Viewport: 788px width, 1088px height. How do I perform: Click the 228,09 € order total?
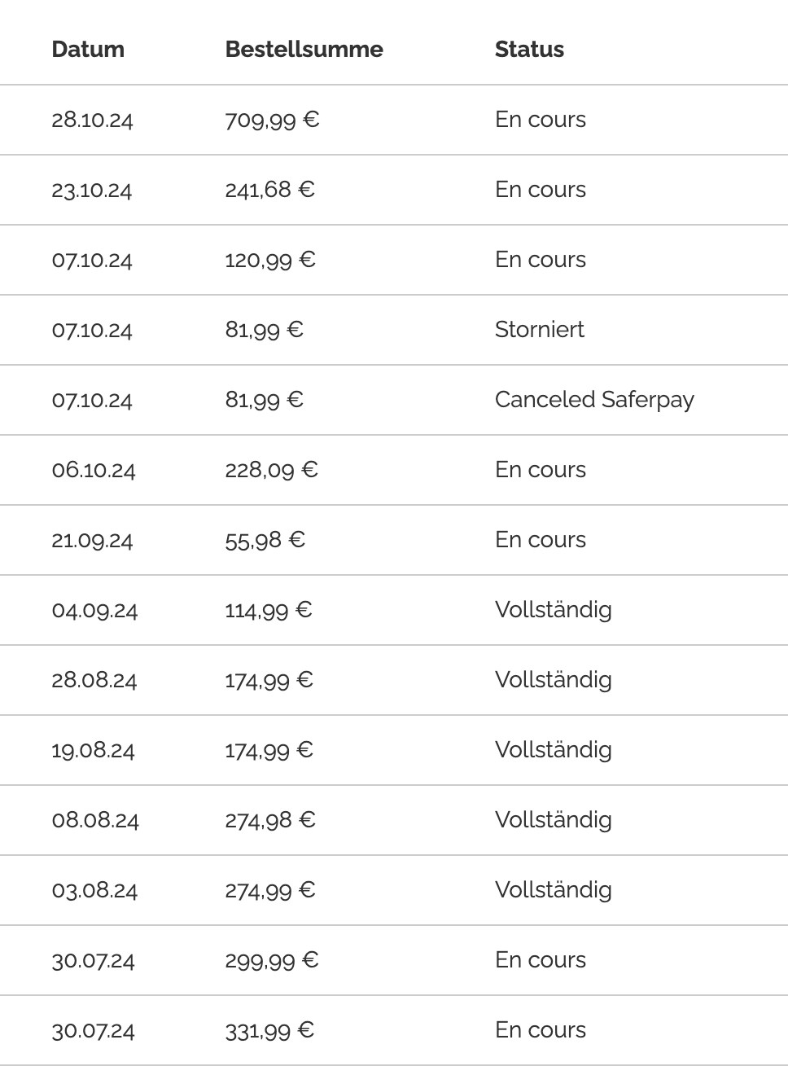pyautogui.click(x=271, y=470)
